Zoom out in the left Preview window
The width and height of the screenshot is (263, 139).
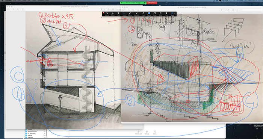pyautogui.click(x=14, y=9)
